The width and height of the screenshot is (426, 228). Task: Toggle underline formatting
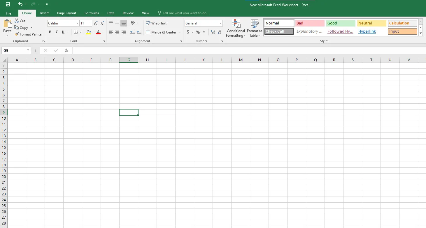pos(63,32)
